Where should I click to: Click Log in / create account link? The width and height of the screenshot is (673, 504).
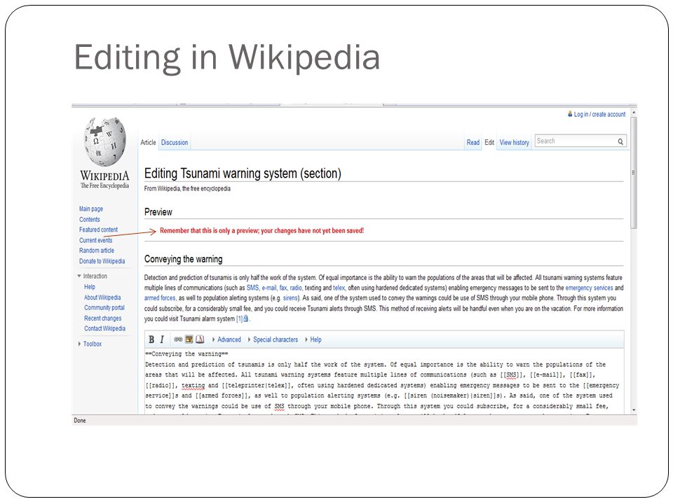[599, 114]
